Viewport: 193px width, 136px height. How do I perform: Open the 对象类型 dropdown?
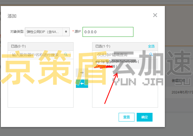point(47,32)
